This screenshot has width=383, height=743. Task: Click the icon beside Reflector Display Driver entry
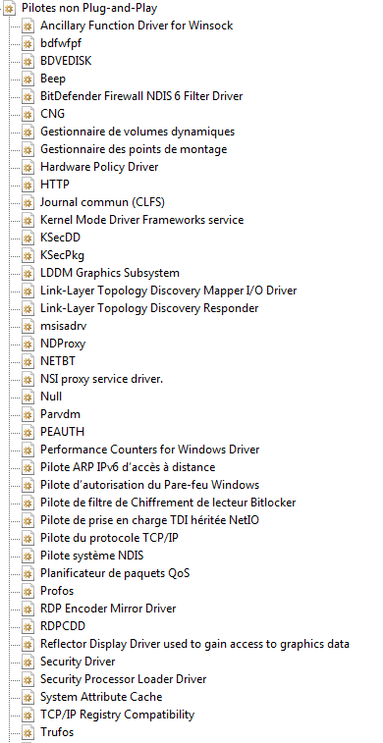pyautogui.click(x=27, y=645)
